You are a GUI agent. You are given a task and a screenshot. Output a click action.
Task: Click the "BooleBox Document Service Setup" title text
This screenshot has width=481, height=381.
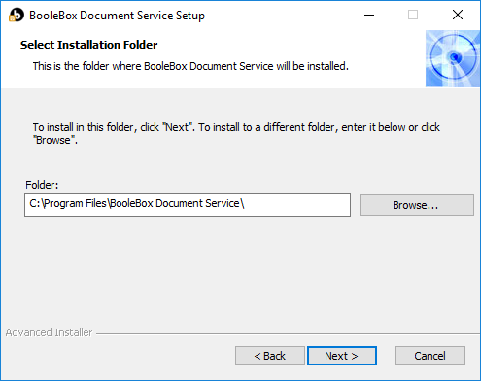coord(117,16)
